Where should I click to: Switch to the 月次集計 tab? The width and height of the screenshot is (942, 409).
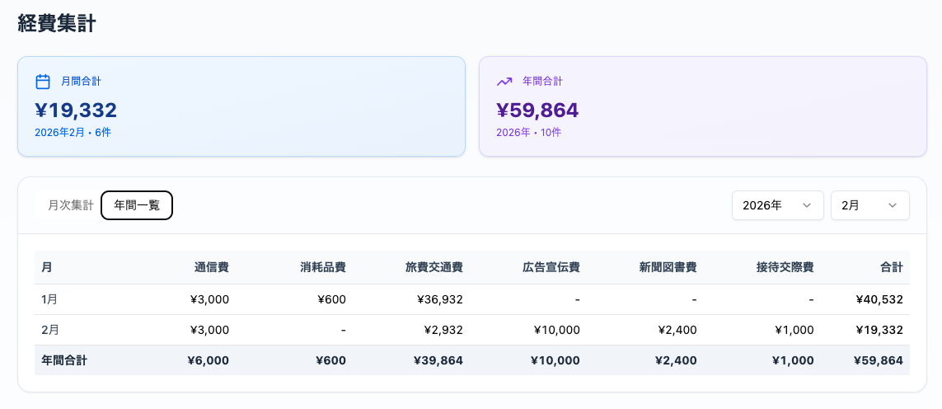(70, 205)
